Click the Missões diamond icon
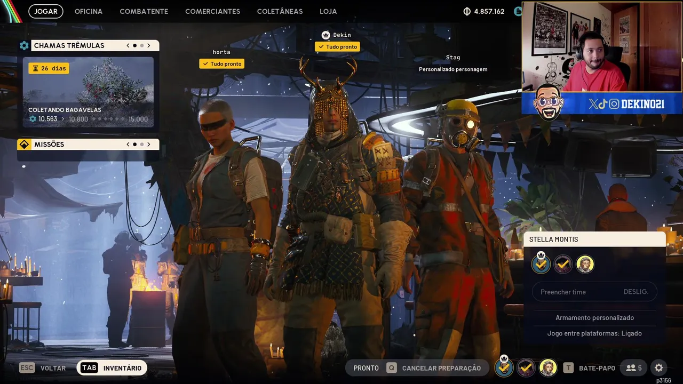The image size is (683, 384). 24,145
